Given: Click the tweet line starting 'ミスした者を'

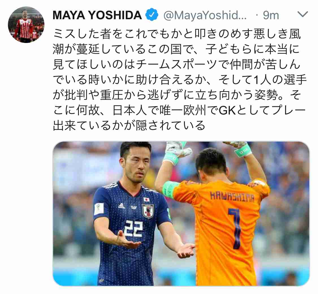Looking at the screenshot, I should 177,34.
